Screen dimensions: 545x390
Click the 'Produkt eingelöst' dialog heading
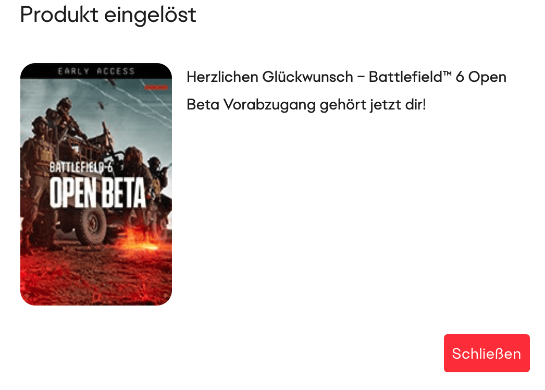coord(108,15)
